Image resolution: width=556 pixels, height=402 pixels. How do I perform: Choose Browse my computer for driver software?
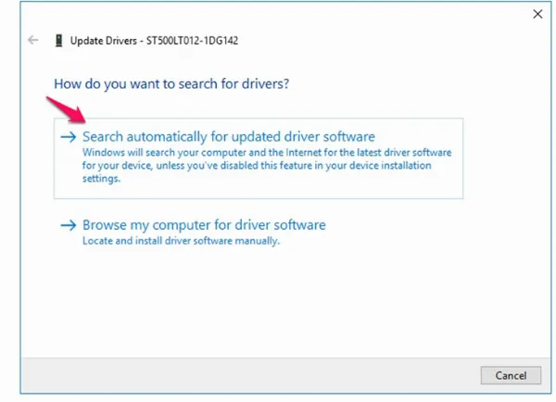pos(204,225)
